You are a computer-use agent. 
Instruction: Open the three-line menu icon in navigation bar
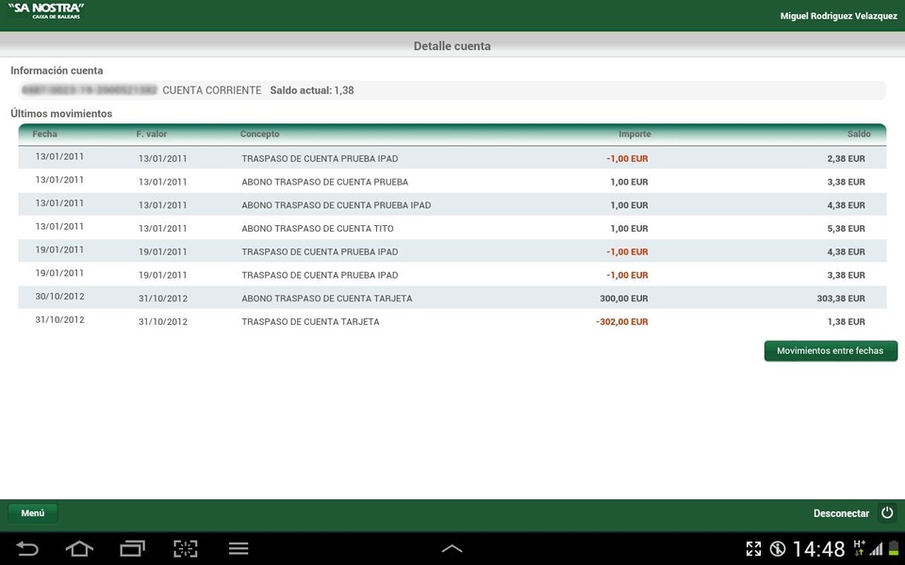click(x=239, y=548)
